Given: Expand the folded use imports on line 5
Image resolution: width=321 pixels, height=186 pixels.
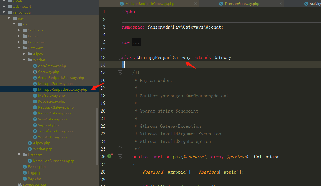Looking at the screenshot, I should [x=120, y=42].
